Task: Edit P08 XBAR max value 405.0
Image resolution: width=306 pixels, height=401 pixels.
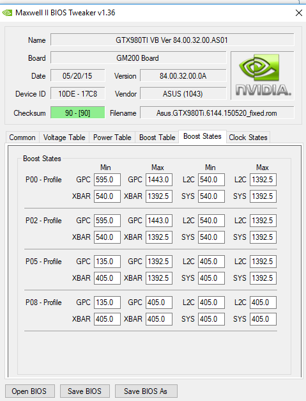Action: (x=159, y=319)
